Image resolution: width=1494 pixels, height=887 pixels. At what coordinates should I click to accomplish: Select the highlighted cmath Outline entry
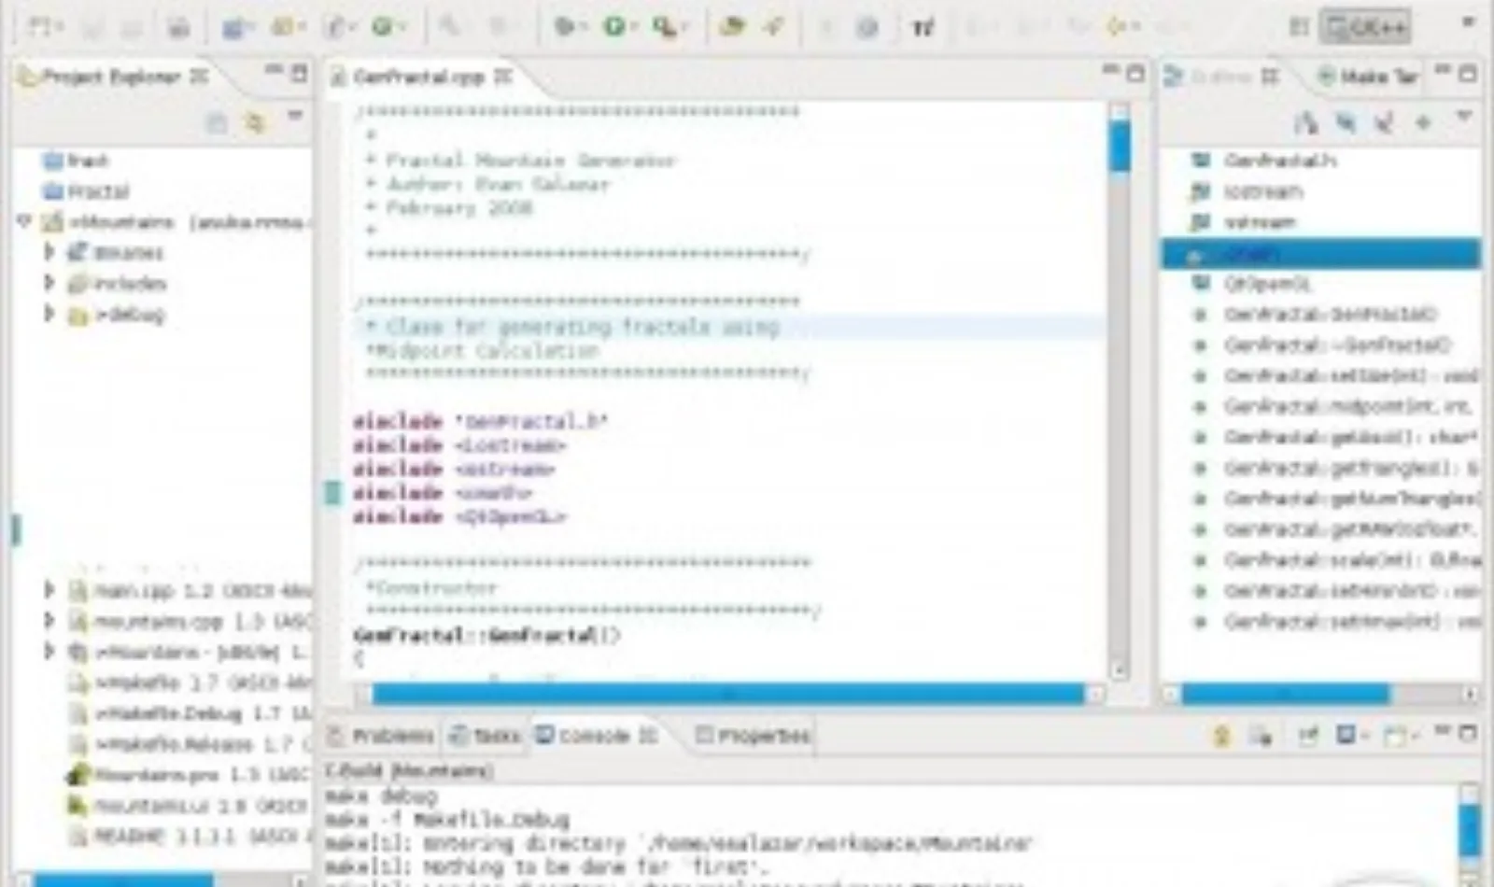(1320, 253)
